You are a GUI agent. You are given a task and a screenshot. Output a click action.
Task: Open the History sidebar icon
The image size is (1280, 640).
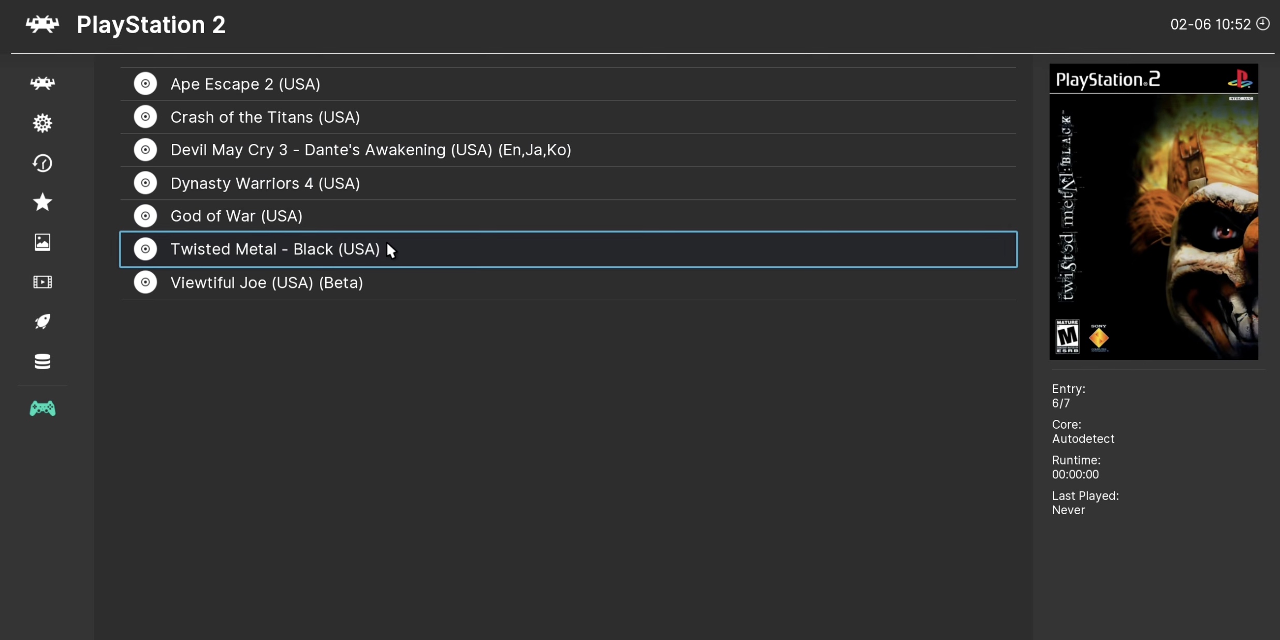[x=42, y=163]
